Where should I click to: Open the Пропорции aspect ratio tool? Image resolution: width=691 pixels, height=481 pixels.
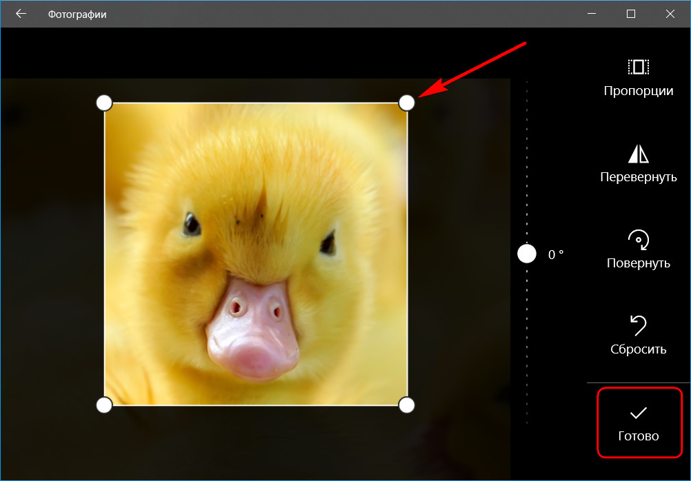point(638,78)
